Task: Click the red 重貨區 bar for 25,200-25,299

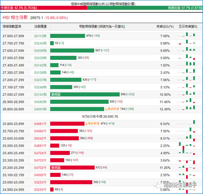Action: click(72, 168)
